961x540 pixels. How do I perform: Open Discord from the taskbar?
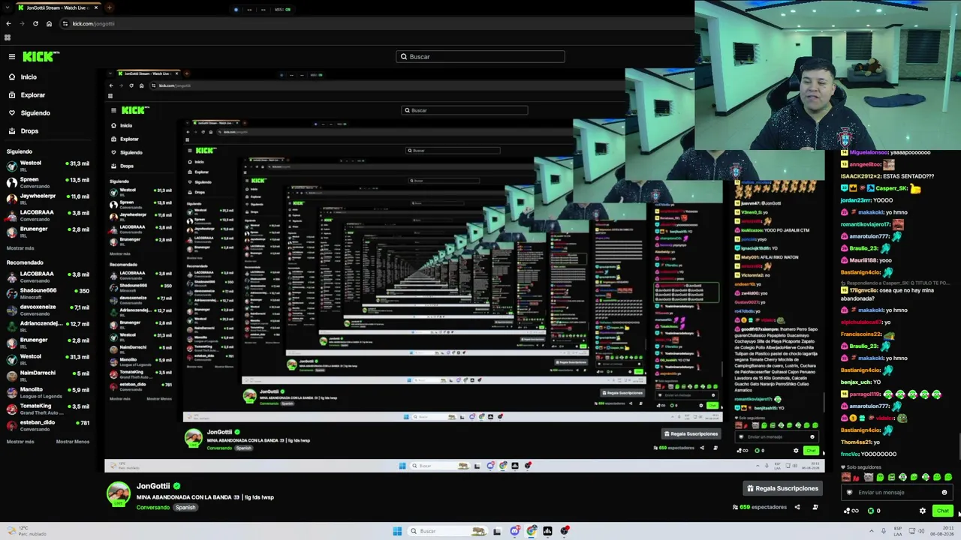click(x=515, y=531)
